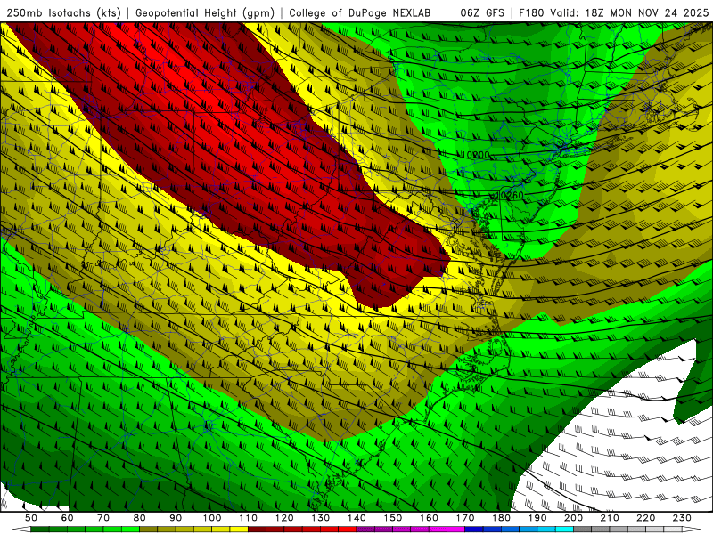This screenshot has height=534, width=713.
Task: Click the '10200' height contour label
Action: tap(476, 155)
